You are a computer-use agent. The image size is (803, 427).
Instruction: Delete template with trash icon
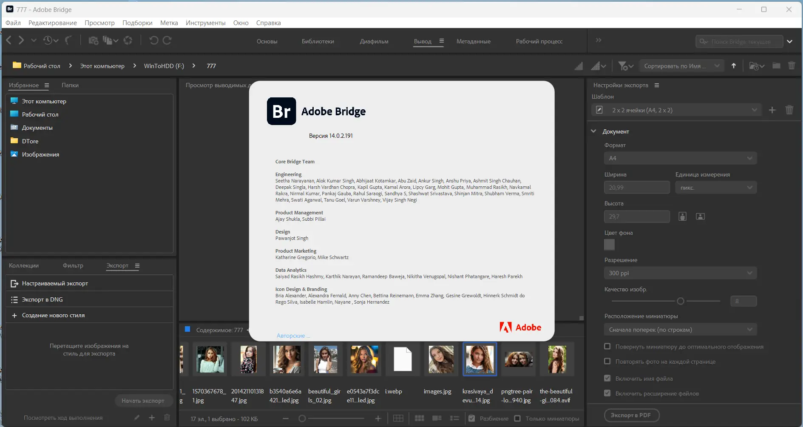789,110
